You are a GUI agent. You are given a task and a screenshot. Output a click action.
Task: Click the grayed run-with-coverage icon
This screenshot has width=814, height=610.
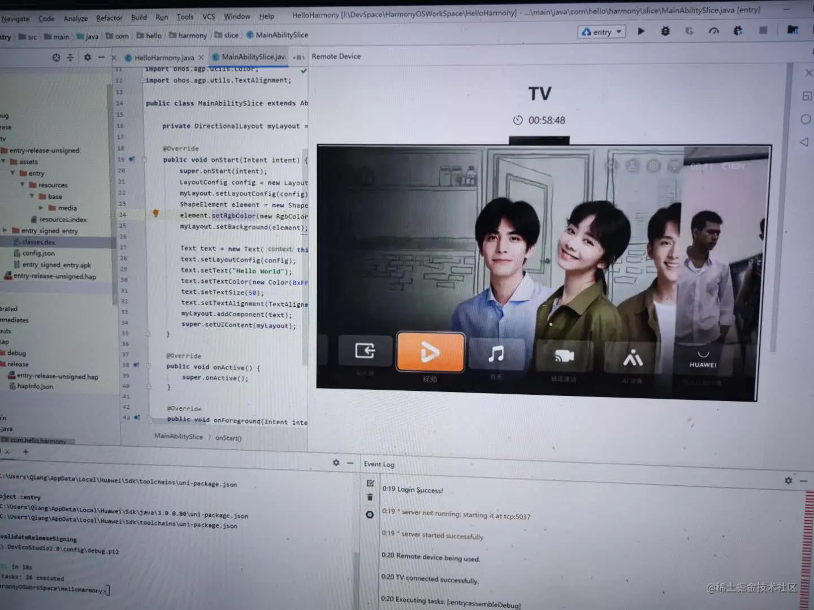click(x=689, y=31)
